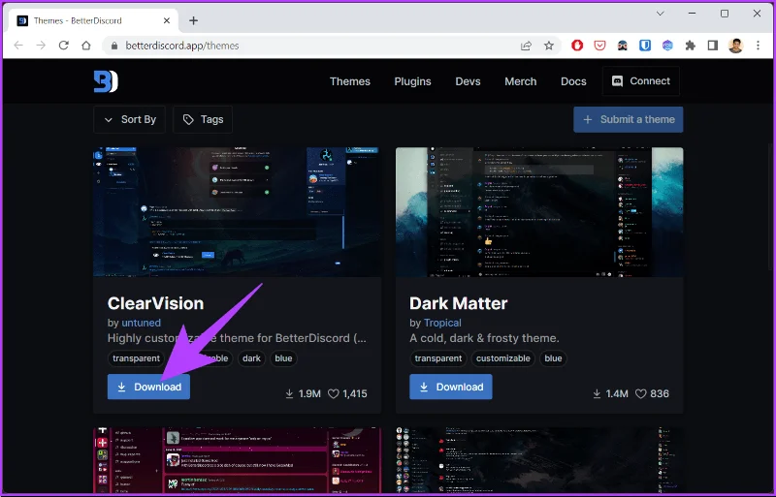Click Submit a theme button
The image size is (776, 497).
click(x=629, y=119)
